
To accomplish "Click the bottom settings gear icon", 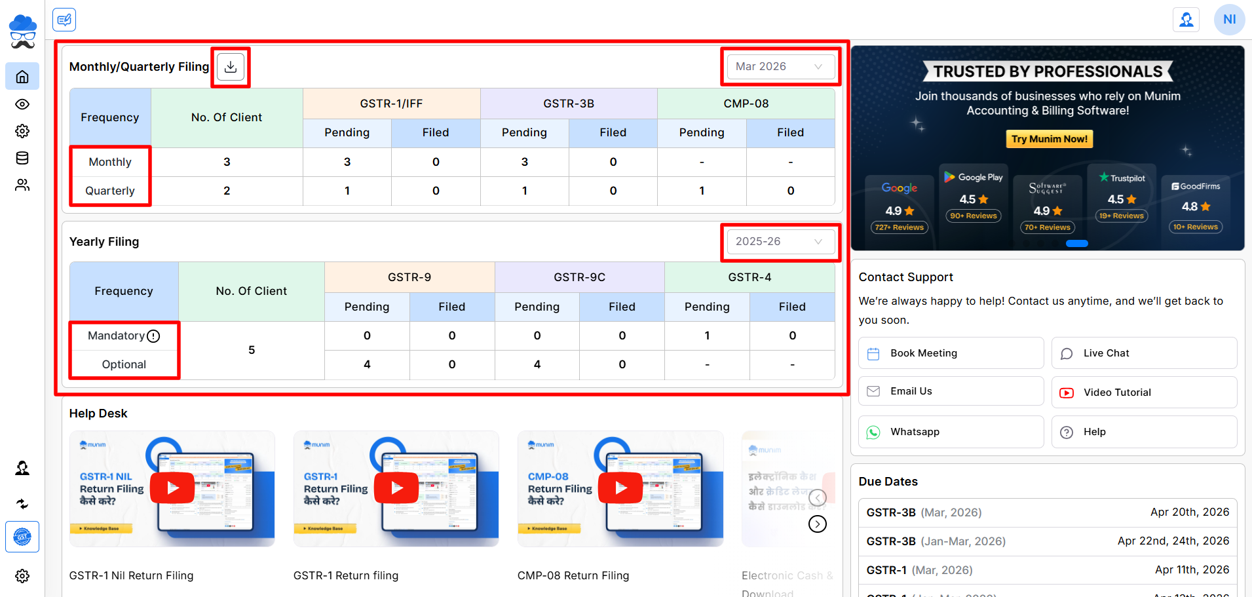I will pos(22,576).
